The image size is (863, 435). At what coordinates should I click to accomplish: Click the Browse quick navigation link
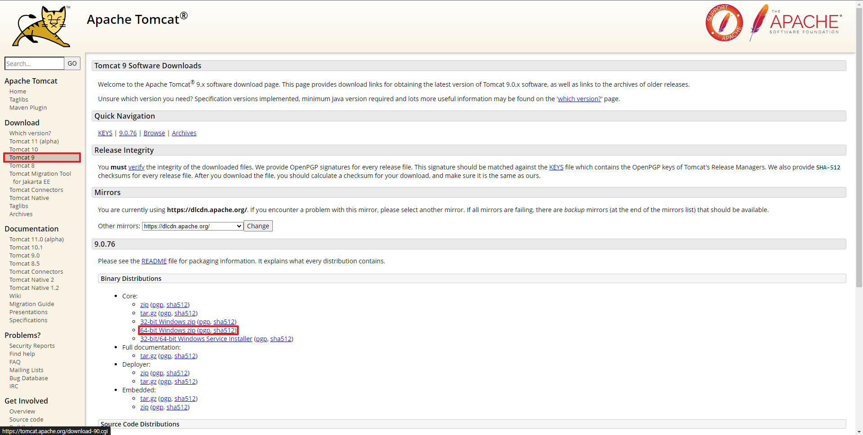(x=154, y=133)
